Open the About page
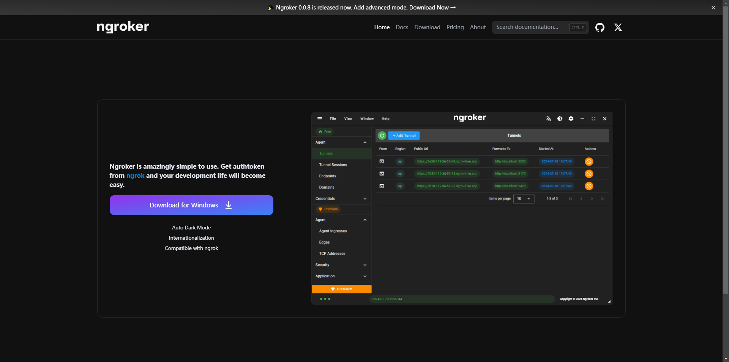 tap(478, 27)
